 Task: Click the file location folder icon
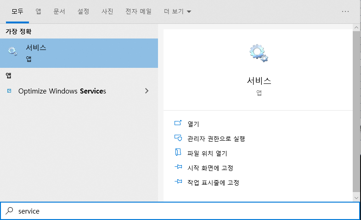(178, 152)
